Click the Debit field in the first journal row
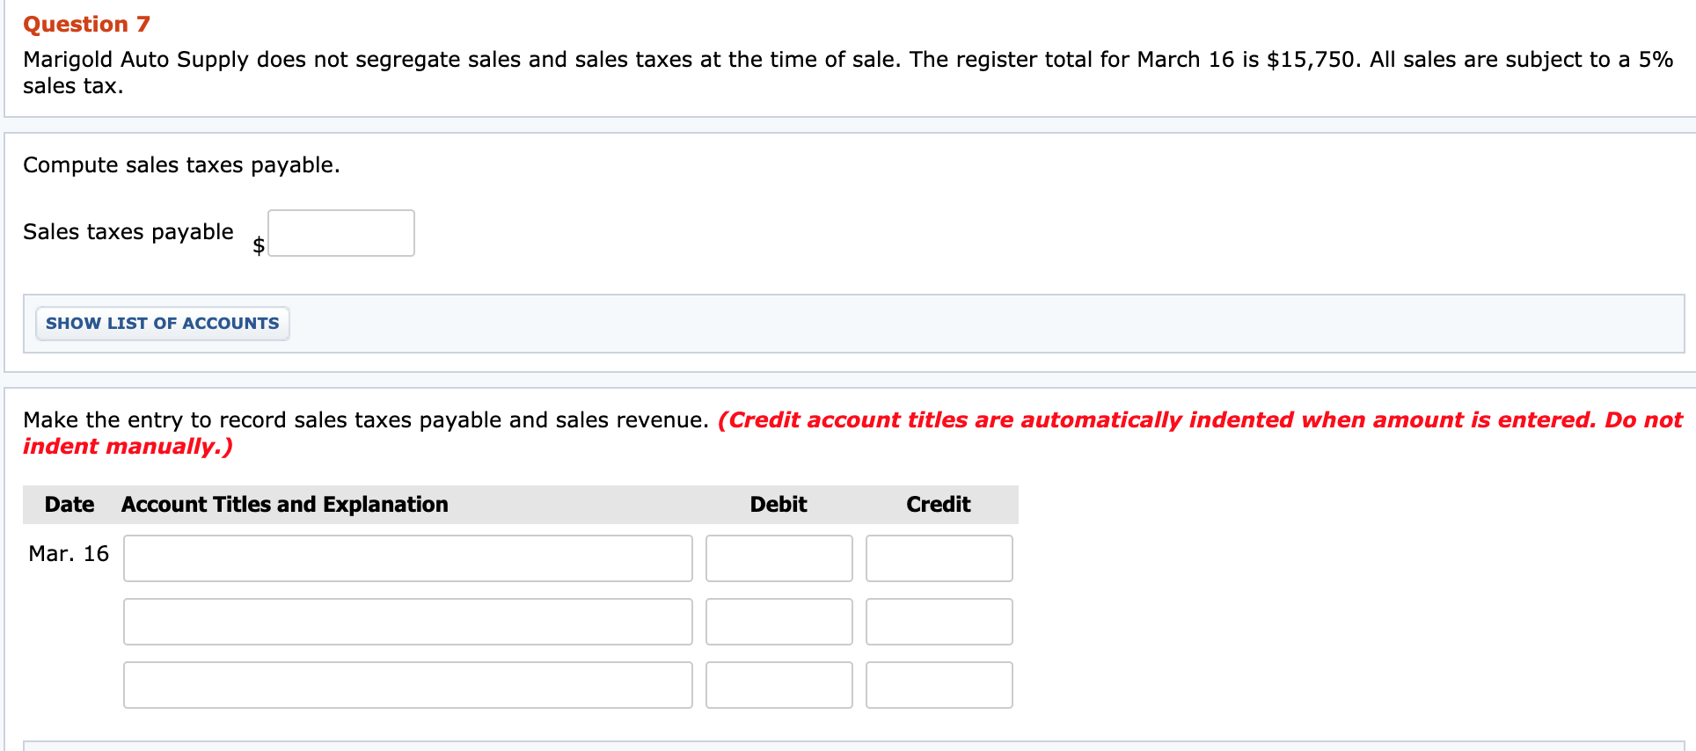1696x751 pixels. coord(778,558)
